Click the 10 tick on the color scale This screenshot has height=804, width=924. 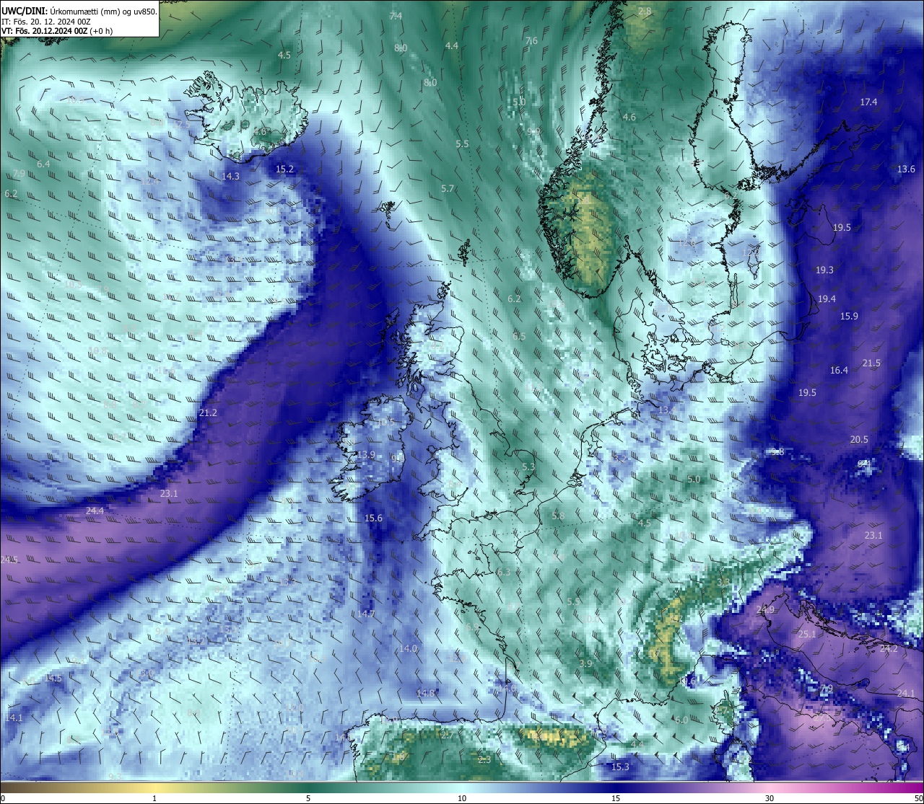point(462,798)
